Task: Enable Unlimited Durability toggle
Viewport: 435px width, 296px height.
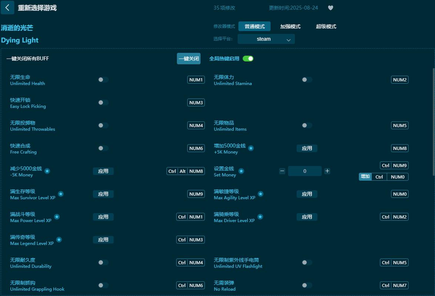Action: click(103, 262)
